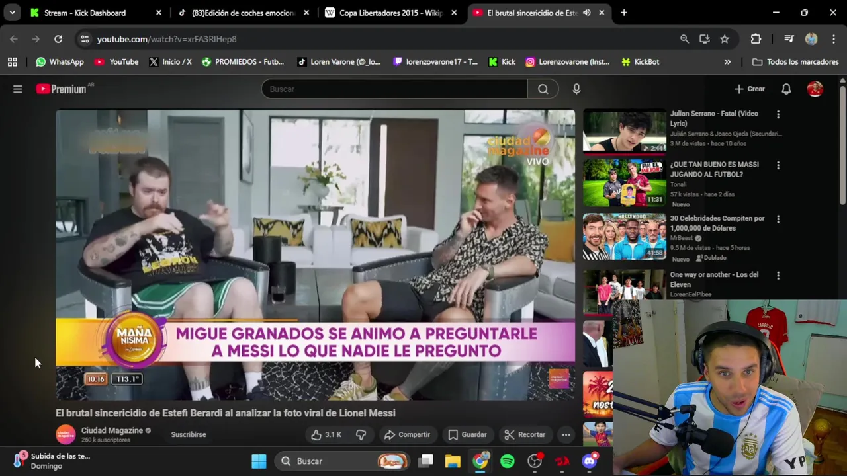Open the WhatsApp bookmark
847x476 pixels.
pyautogui.click(x=60, y=61)
